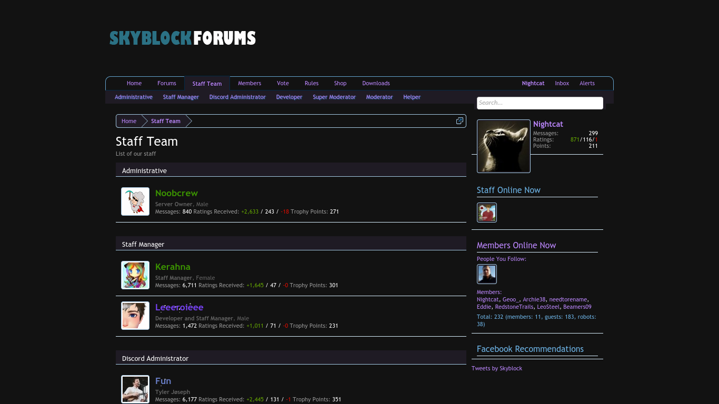This screenshot has height=404, width=719.
Task: Go to the Home tab
Action: pyautogui.click(x=134, y=83)
